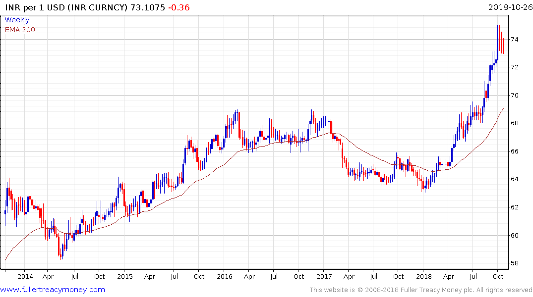
Task: Click the 2014 time axis label
Action: pyautogui.click(x=25, y=277)
